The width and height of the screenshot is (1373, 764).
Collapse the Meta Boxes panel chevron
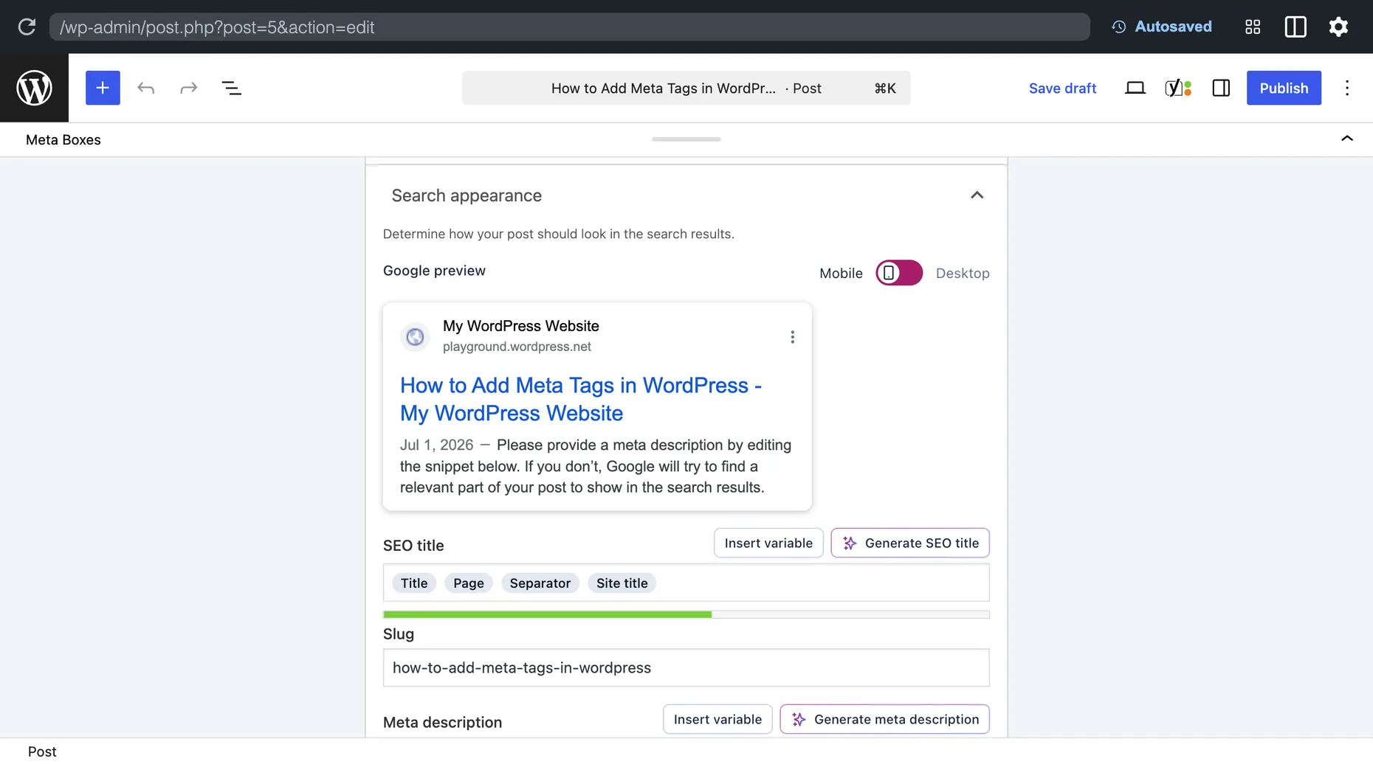[x=1347, y=139]
